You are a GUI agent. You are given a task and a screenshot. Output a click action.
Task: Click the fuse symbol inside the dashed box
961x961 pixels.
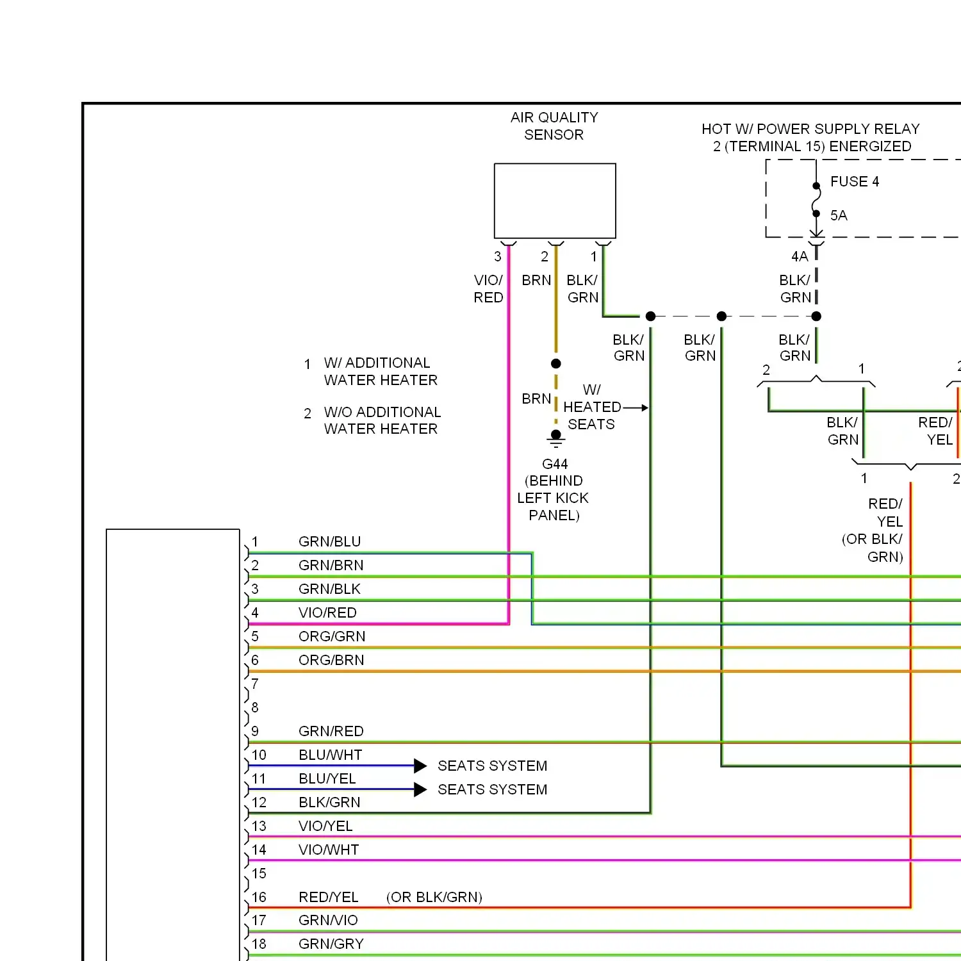point(816,200)
